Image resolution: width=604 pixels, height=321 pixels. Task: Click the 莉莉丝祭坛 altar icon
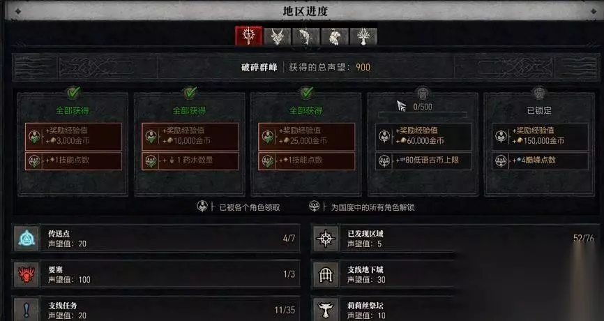(326, 310)
